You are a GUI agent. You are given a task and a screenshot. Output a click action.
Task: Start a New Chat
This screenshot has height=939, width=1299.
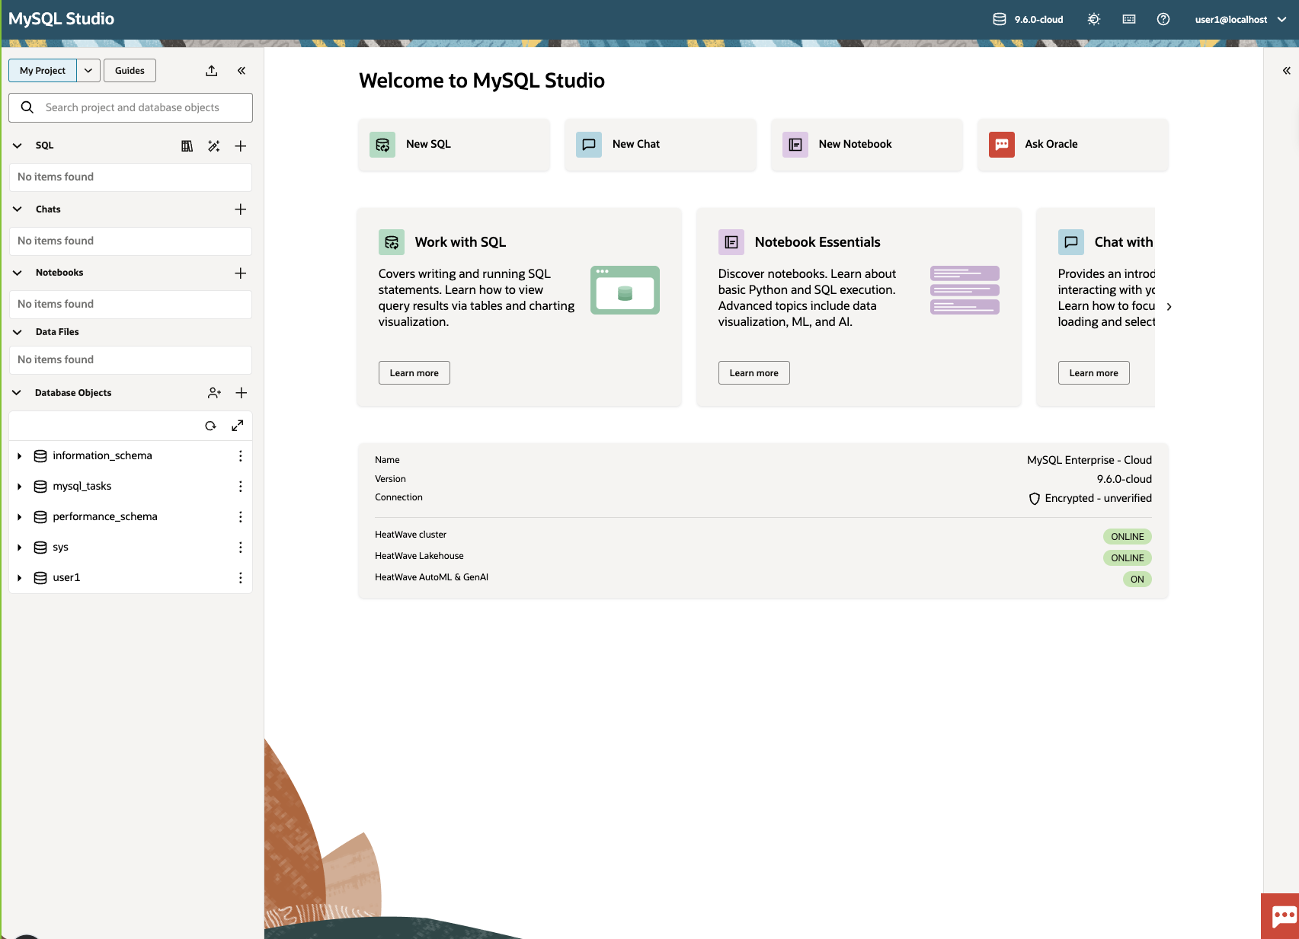[661, 144]
